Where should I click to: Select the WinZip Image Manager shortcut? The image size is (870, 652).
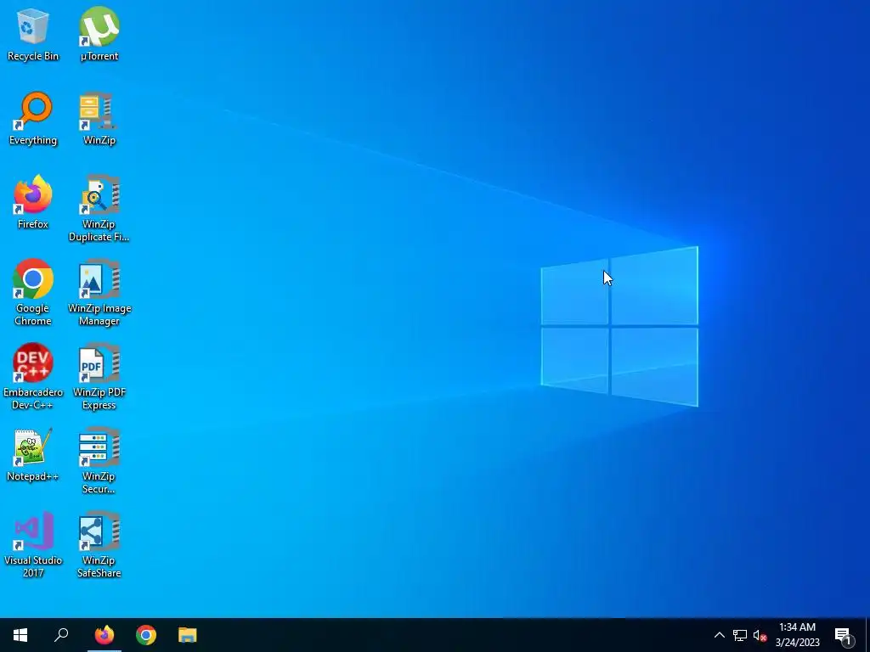click(x=99, y=293)
